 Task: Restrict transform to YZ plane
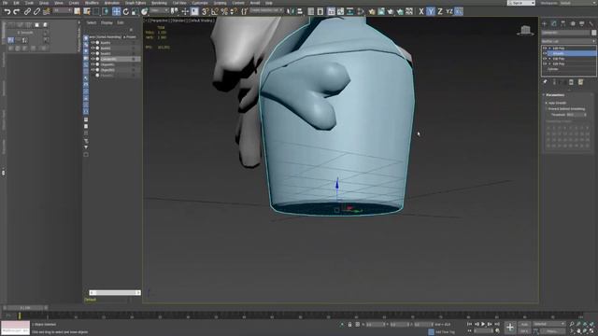coord(449,12)
